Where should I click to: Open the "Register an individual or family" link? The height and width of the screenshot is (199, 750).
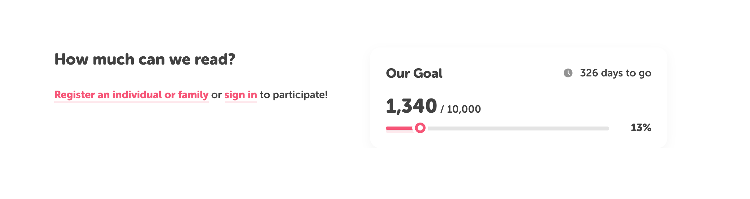point(131,95)
